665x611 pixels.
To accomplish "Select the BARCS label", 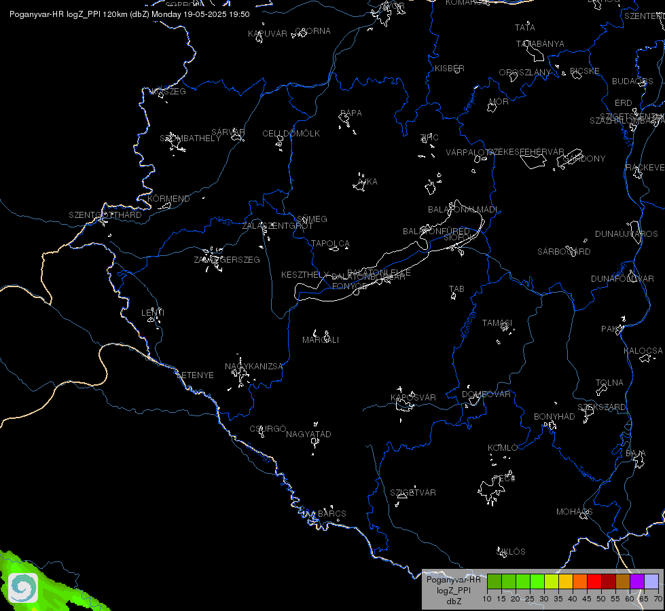I will point(332,514).
